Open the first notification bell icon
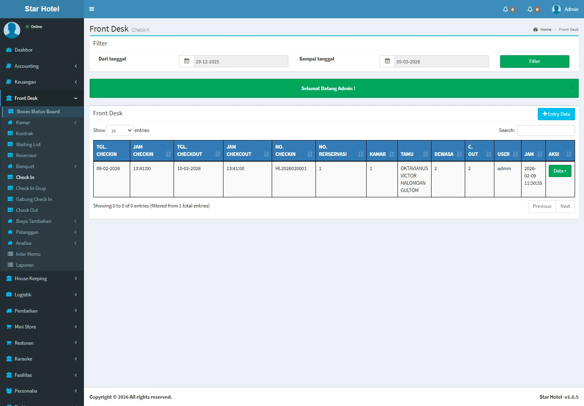This screenshot has width=584, height=406. pos(506,9)
